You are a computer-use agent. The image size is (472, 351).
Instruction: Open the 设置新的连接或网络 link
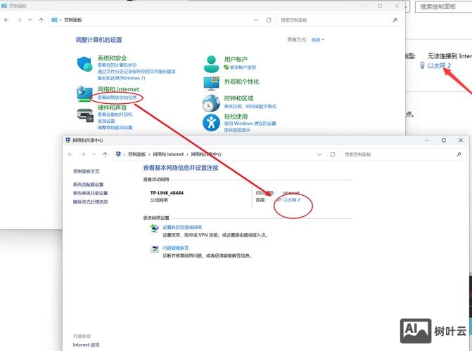point(182,227)
